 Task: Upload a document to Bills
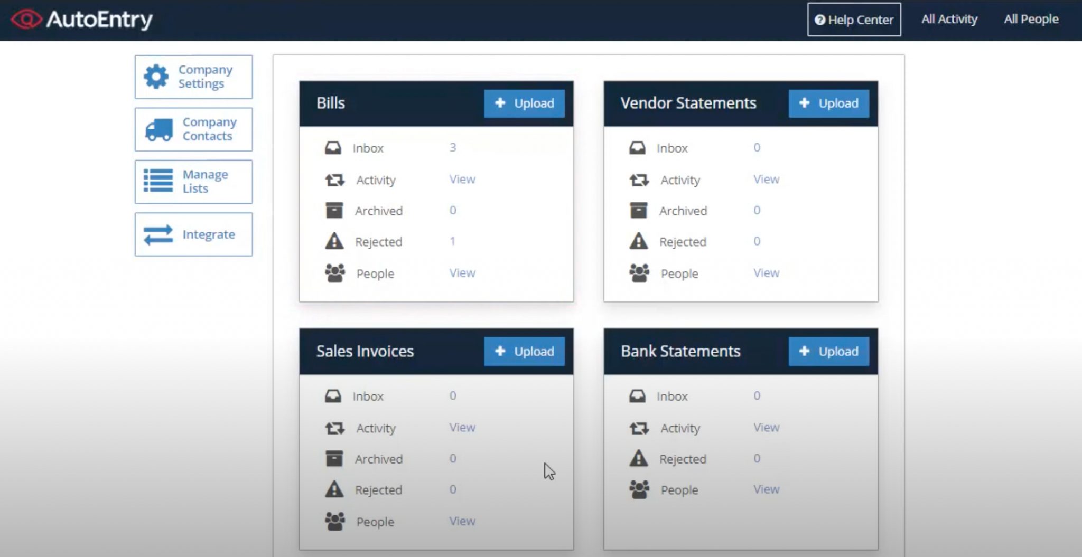524,103
